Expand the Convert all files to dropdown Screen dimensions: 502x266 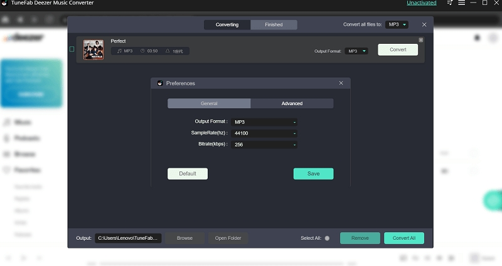pyautogui.click(x=396, y=24)
